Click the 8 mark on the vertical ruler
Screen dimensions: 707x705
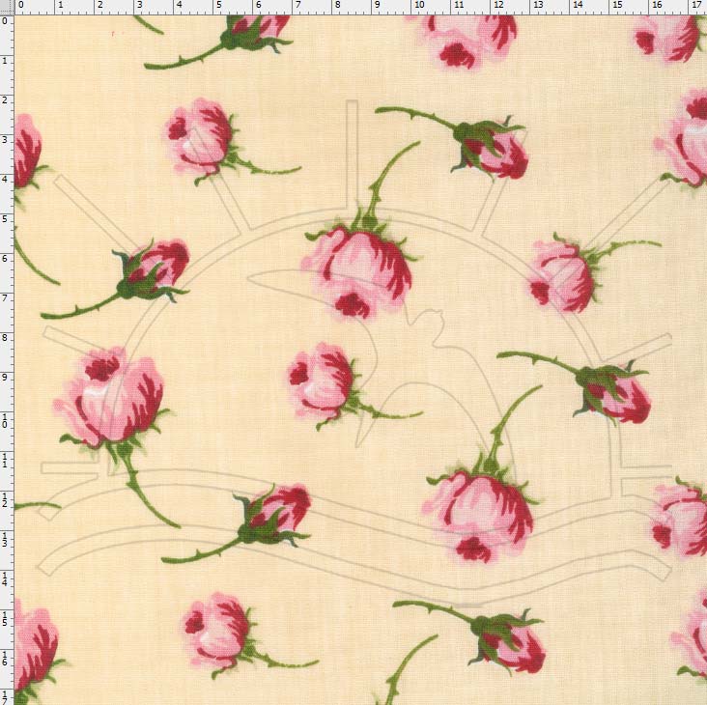[x=5, y=338]
